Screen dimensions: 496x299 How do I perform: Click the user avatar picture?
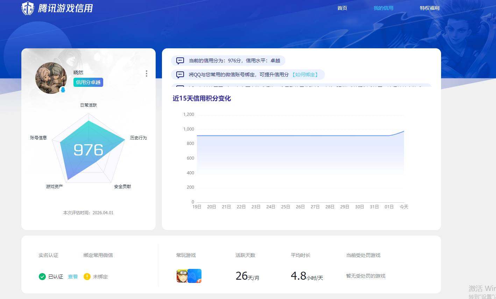click(51, 78)
